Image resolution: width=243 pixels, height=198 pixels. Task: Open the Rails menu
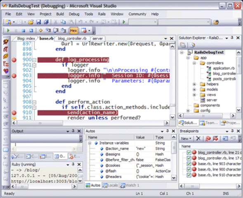point(101,14)
